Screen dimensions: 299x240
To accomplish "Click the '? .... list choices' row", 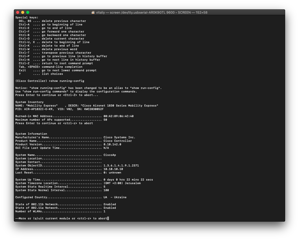I will pyautogui.click(x=41, y=74).
